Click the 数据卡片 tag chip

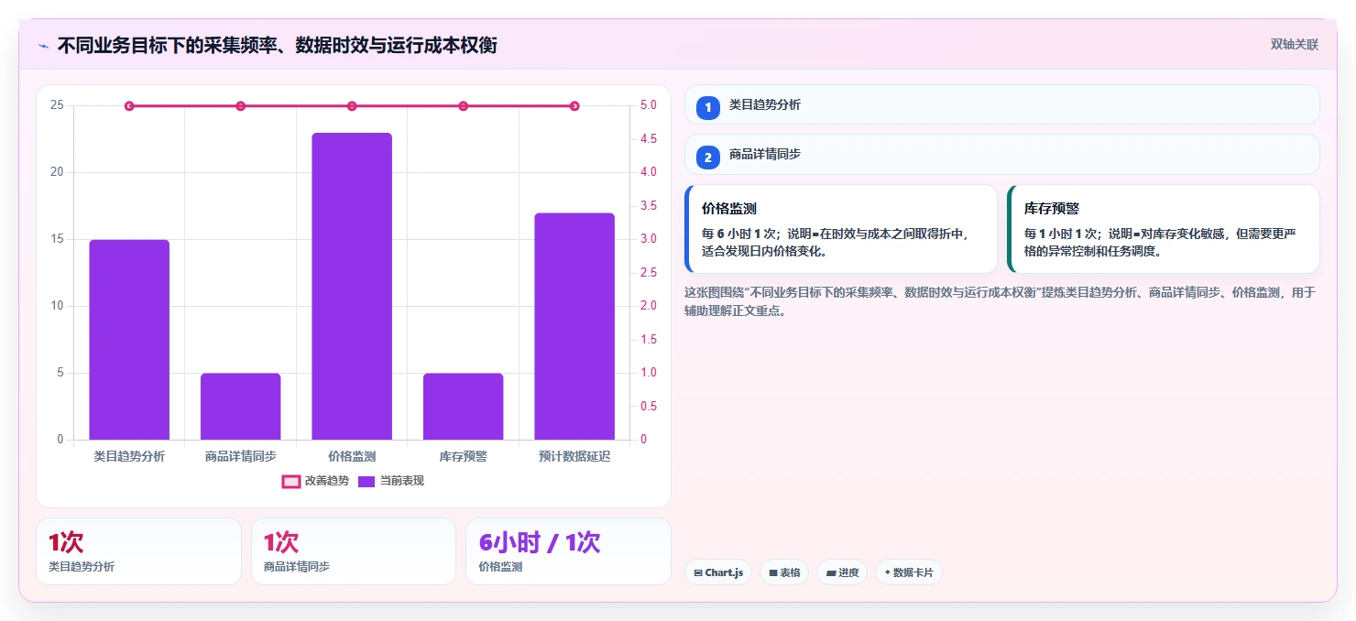[909, 572]
